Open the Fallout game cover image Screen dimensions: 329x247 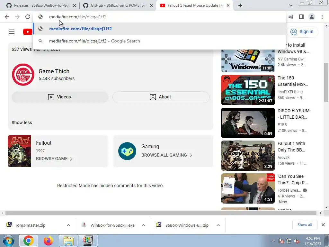point(19,151)
